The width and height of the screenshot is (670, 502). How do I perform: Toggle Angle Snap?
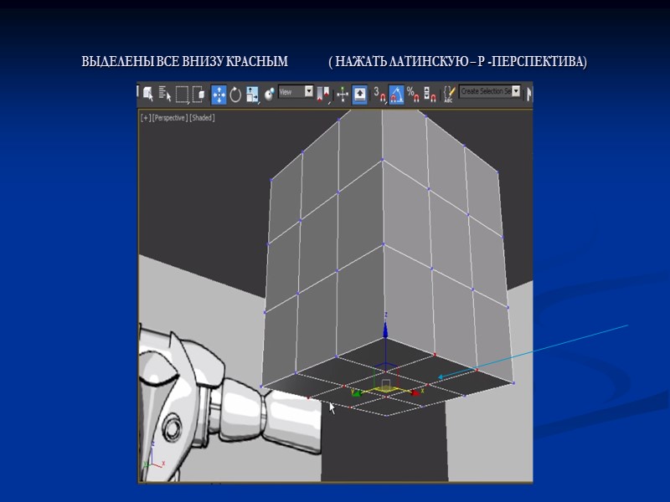coord(396,95)
